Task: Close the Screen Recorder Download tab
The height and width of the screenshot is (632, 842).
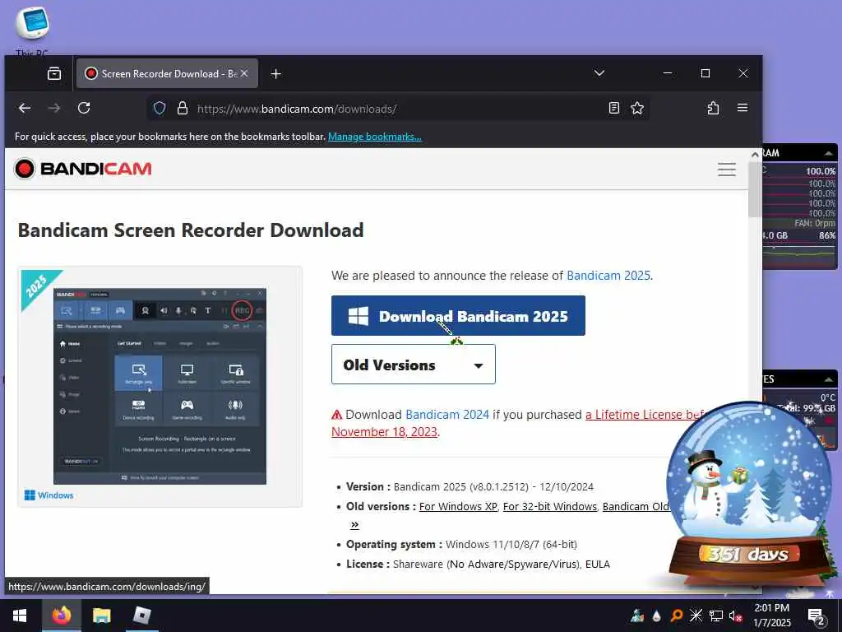Action: tap(244, 73)
